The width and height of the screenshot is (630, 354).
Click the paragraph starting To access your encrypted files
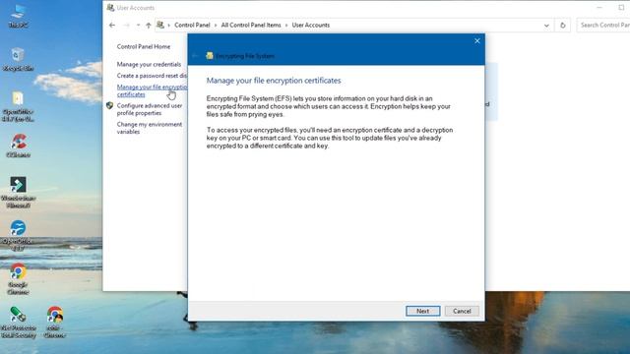point(330,138)
